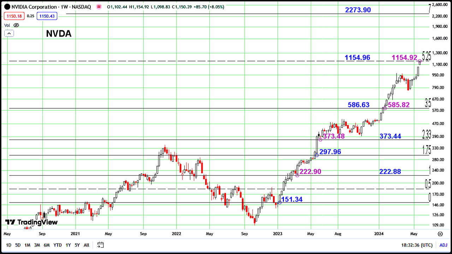Viewport: 452px width, 254px height.
Task: Click the pink market status icon
Action: (99, 7)
